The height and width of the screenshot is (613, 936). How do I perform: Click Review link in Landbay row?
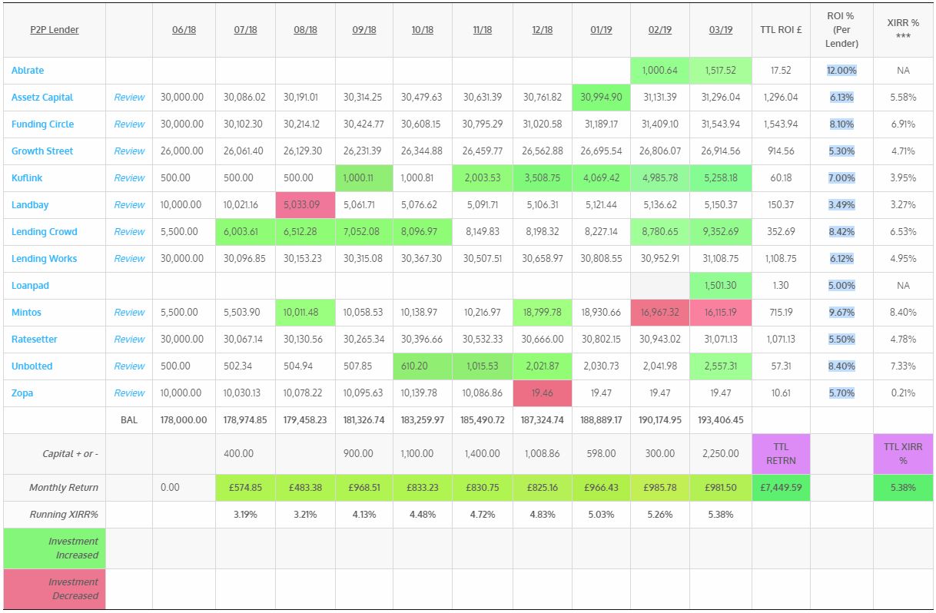click(x=129, y=205)
